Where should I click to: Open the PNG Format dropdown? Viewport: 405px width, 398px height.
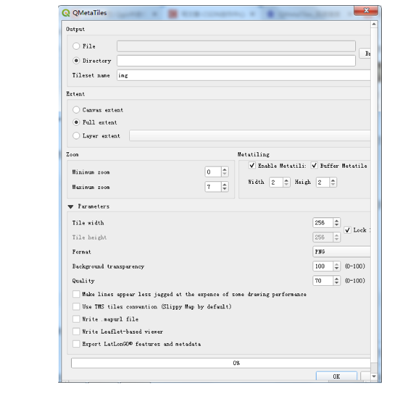click(342, 252)
